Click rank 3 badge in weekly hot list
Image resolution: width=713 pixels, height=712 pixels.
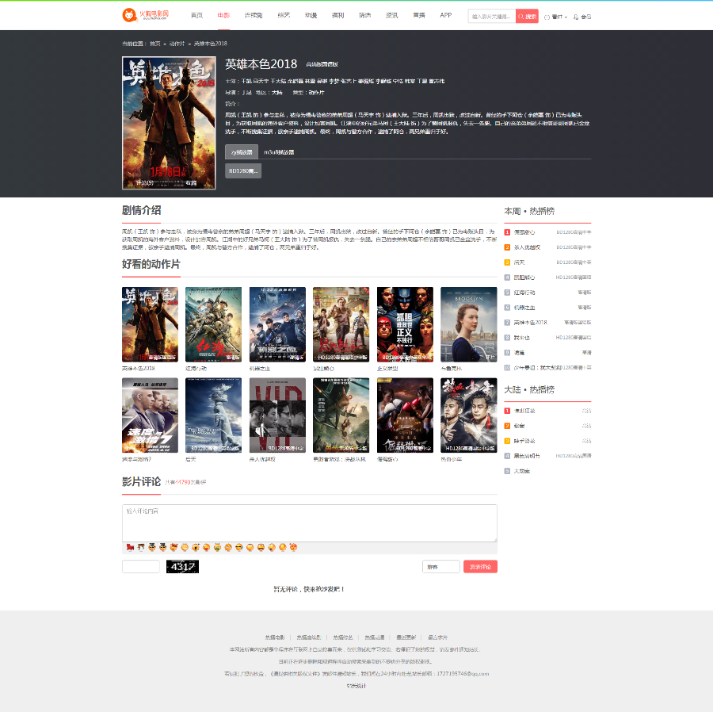coord(507,262)
